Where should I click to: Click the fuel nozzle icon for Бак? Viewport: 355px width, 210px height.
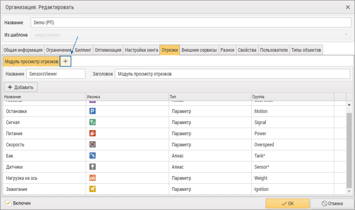click(x=93, y=156)
